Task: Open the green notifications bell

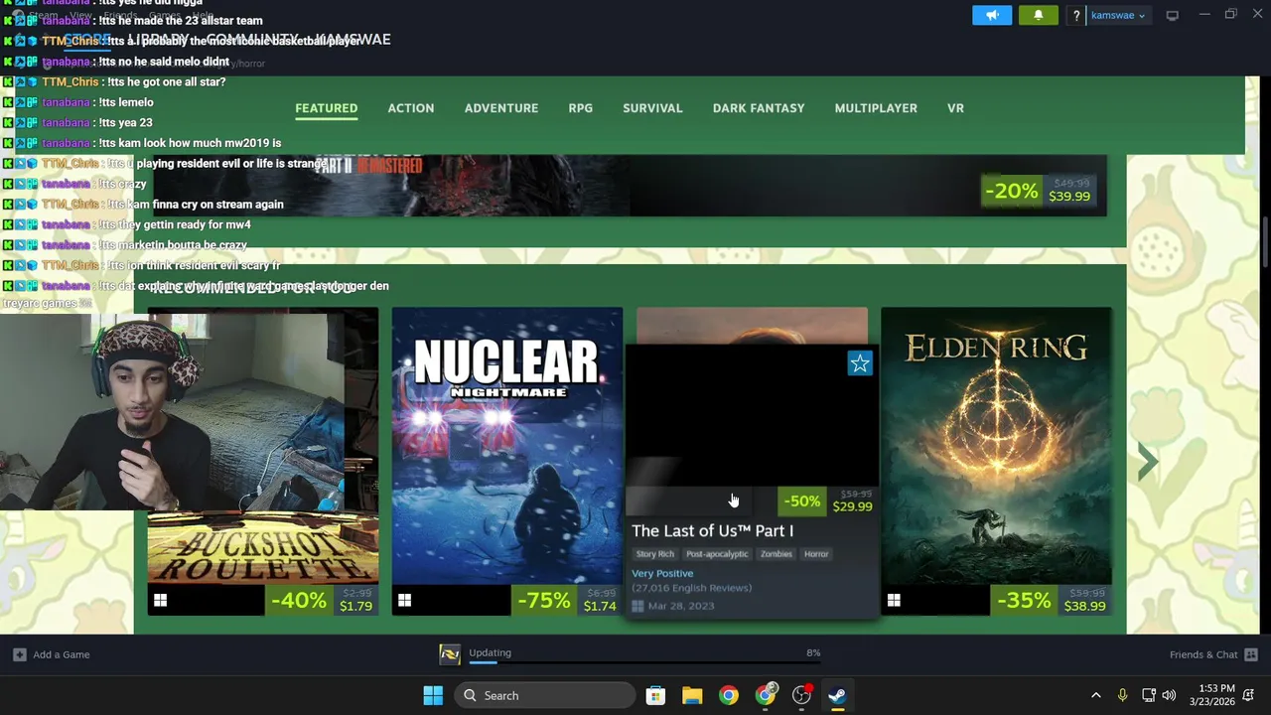Action: click(1039, 15)
